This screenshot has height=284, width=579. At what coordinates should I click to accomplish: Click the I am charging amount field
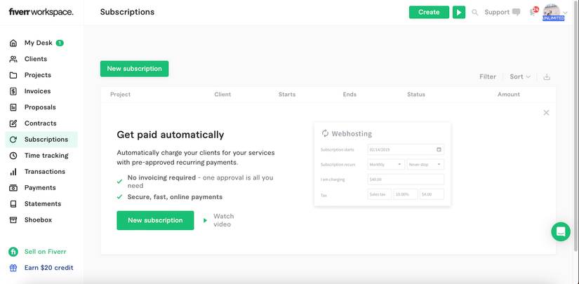406,180
